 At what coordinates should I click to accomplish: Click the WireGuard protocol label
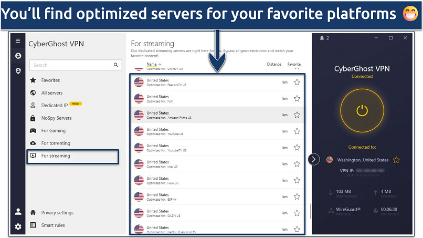[x=348, y=209]
